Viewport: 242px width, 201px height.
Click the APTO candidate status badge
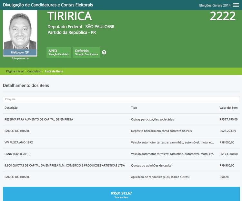point(59,52)
